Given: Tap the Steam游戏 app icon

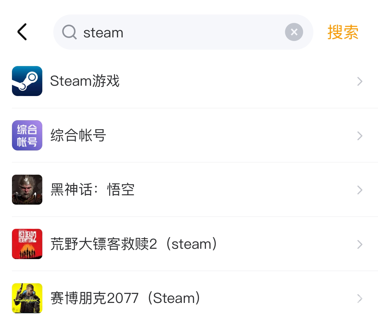Looking at the screenshot, I should tap(27, 81).
